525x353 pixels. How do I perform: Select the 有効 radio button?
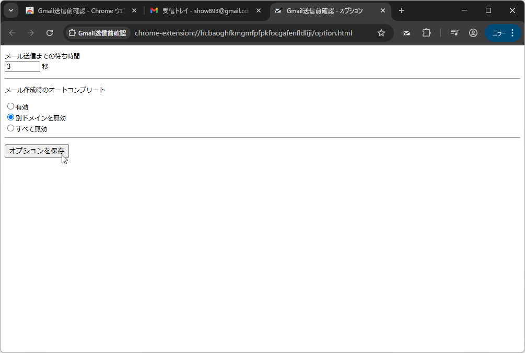tap(10, 106)
